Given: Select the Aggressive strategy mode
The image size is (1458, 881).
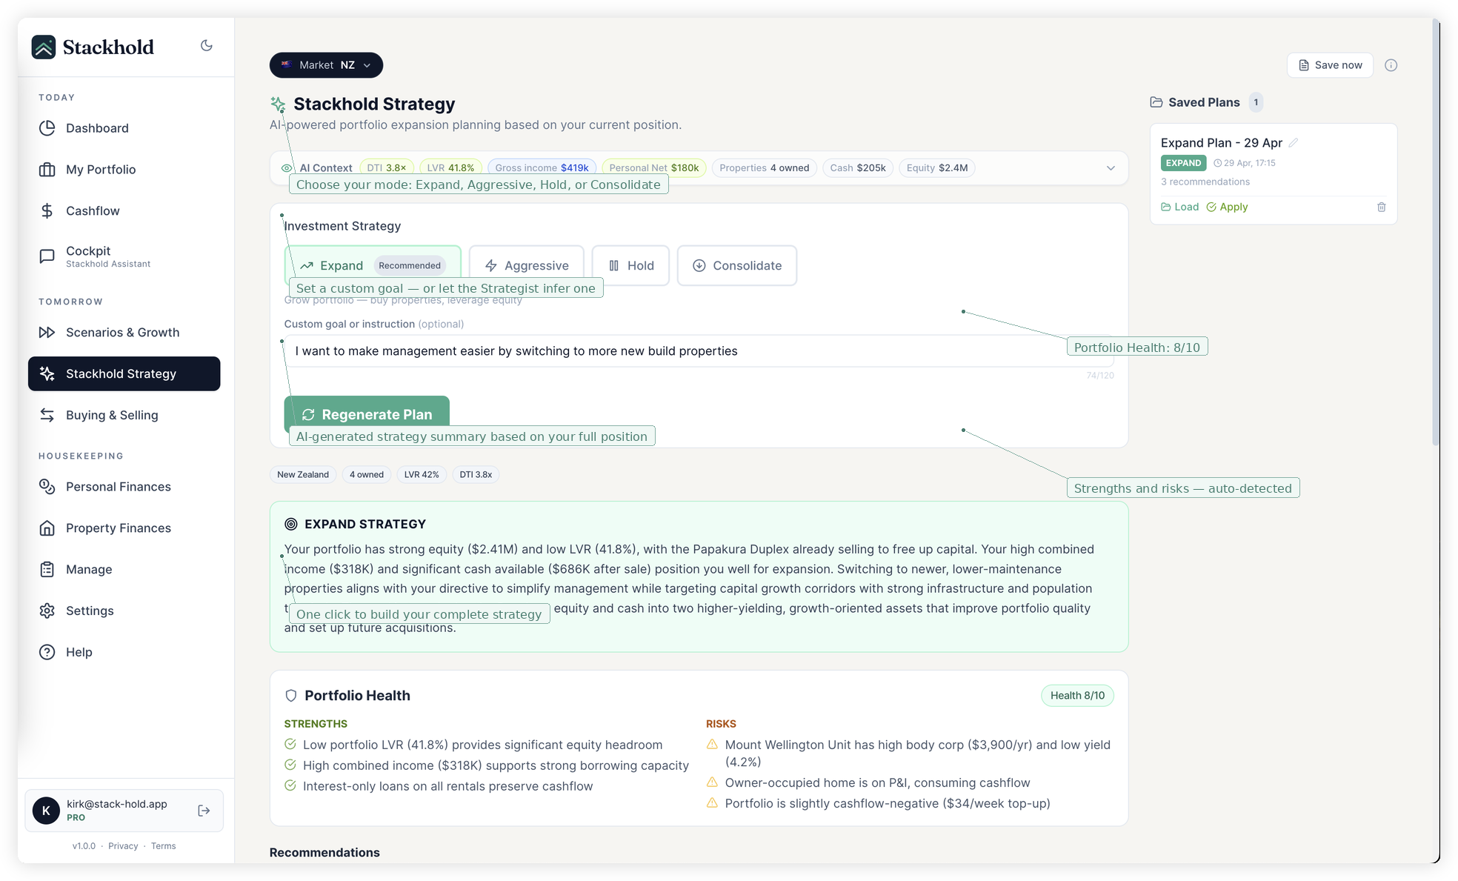Looking at the screenshot, I should pyautogui.click(x=527, y=266).
